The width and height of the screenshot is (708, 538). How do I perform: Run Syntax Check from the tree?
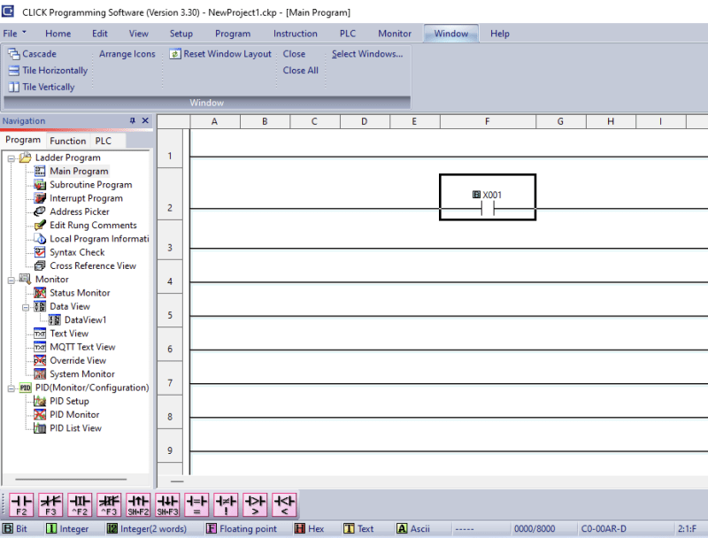[x=77, y=252]
